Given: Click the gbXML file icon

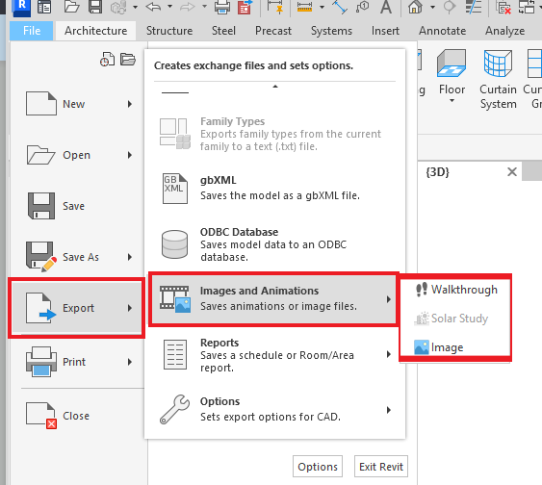Looking at the screenshot, I should [x=175, y=189].
